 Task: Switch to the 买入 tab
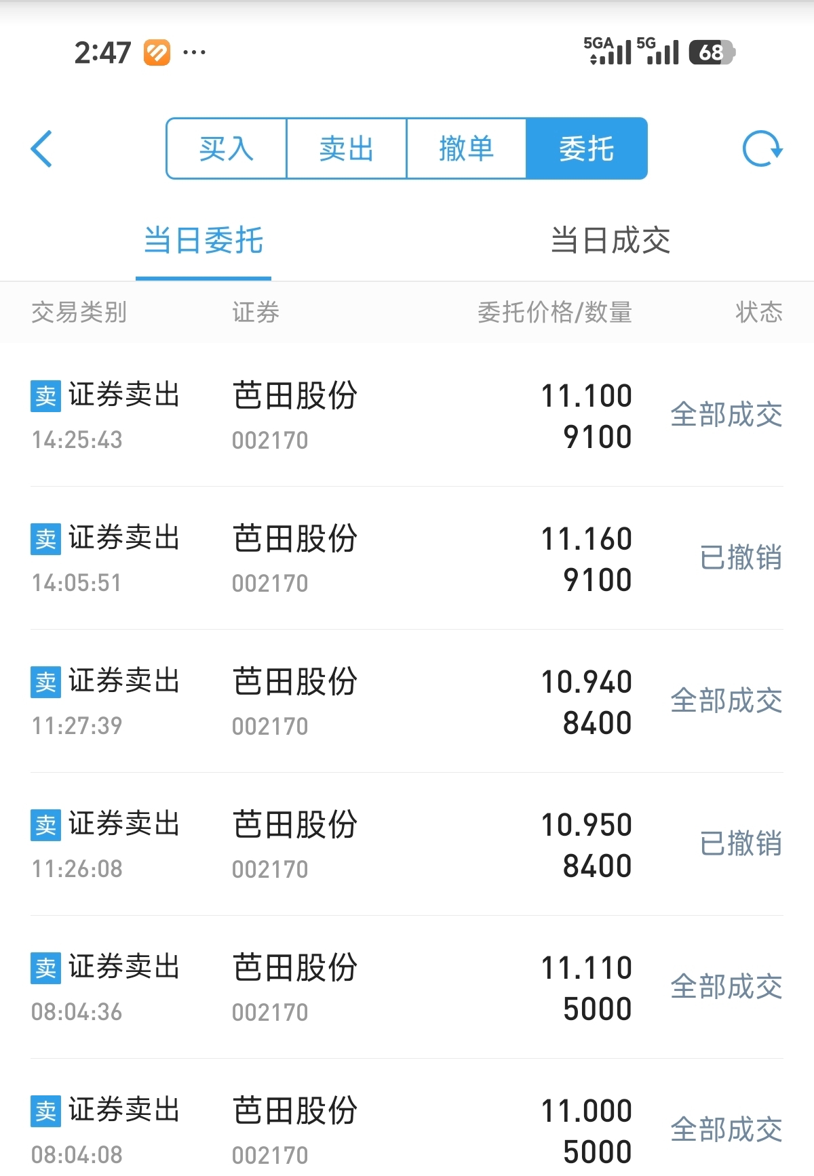point(227,148)
